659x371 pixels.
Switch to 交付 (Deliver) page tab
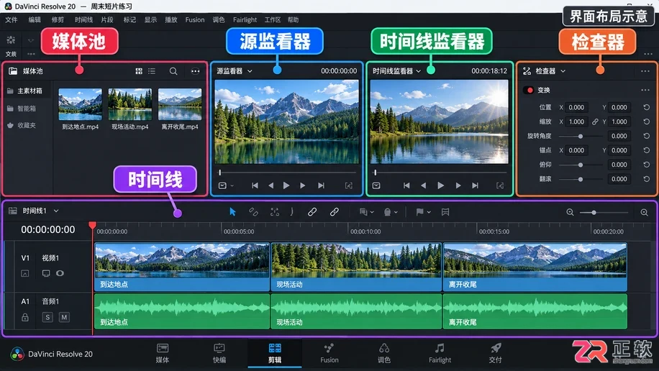(496, 353)
